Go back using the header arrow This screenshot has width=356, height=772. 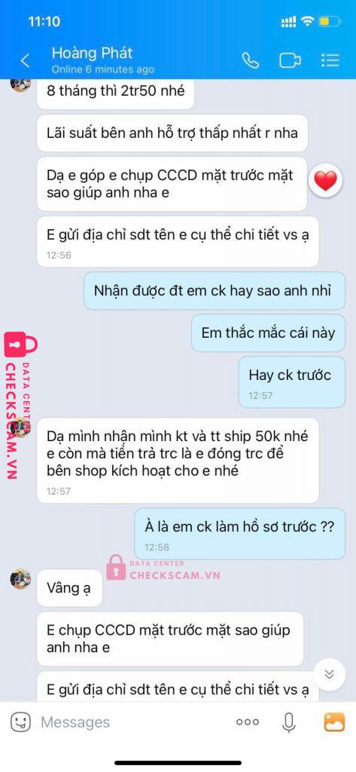tap(25, 60)
